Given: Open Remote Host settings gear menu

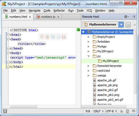Looking at the screenshot, I should coord(126,17).
